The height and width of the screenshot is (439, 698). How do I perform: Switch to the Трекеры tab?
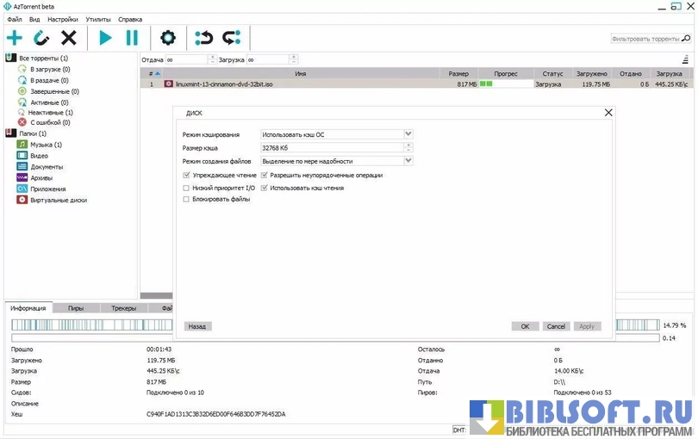pos(123,307)
